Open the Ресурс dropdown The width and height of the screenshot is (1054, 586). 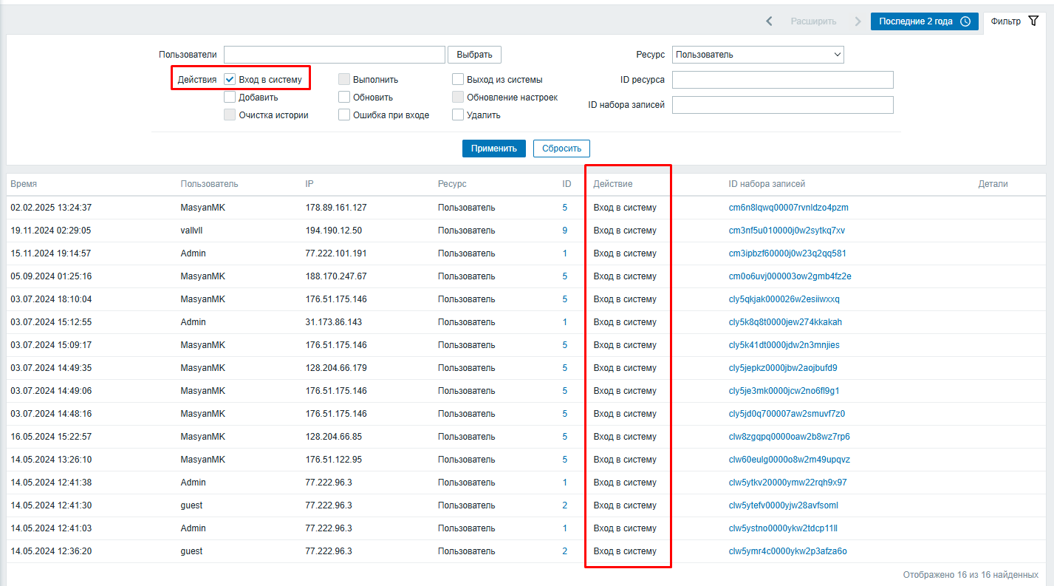click(758, 55)
